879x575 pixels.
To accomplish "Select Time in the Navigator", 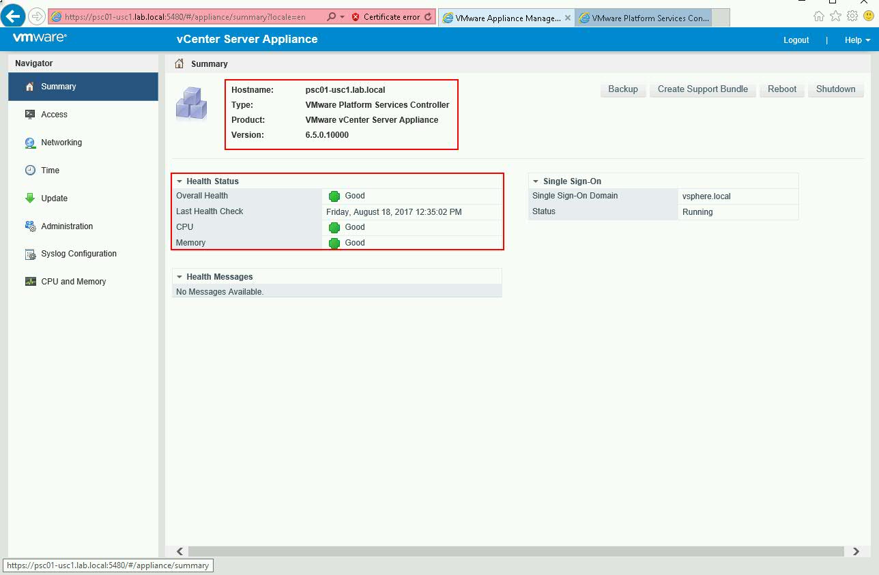I will tap(83, 171).
